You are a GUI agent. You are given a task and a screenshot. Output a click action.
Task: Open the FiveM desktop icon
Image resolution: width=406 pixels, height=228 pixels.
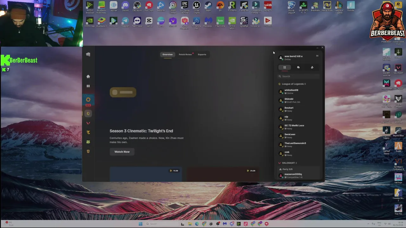point(398,148)
